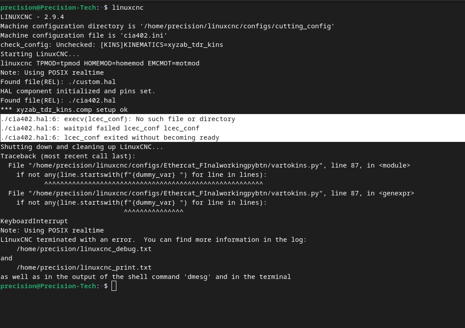
Task: Click the 'waitpid failed lcec_conf' line
Action: pos(100,128)
